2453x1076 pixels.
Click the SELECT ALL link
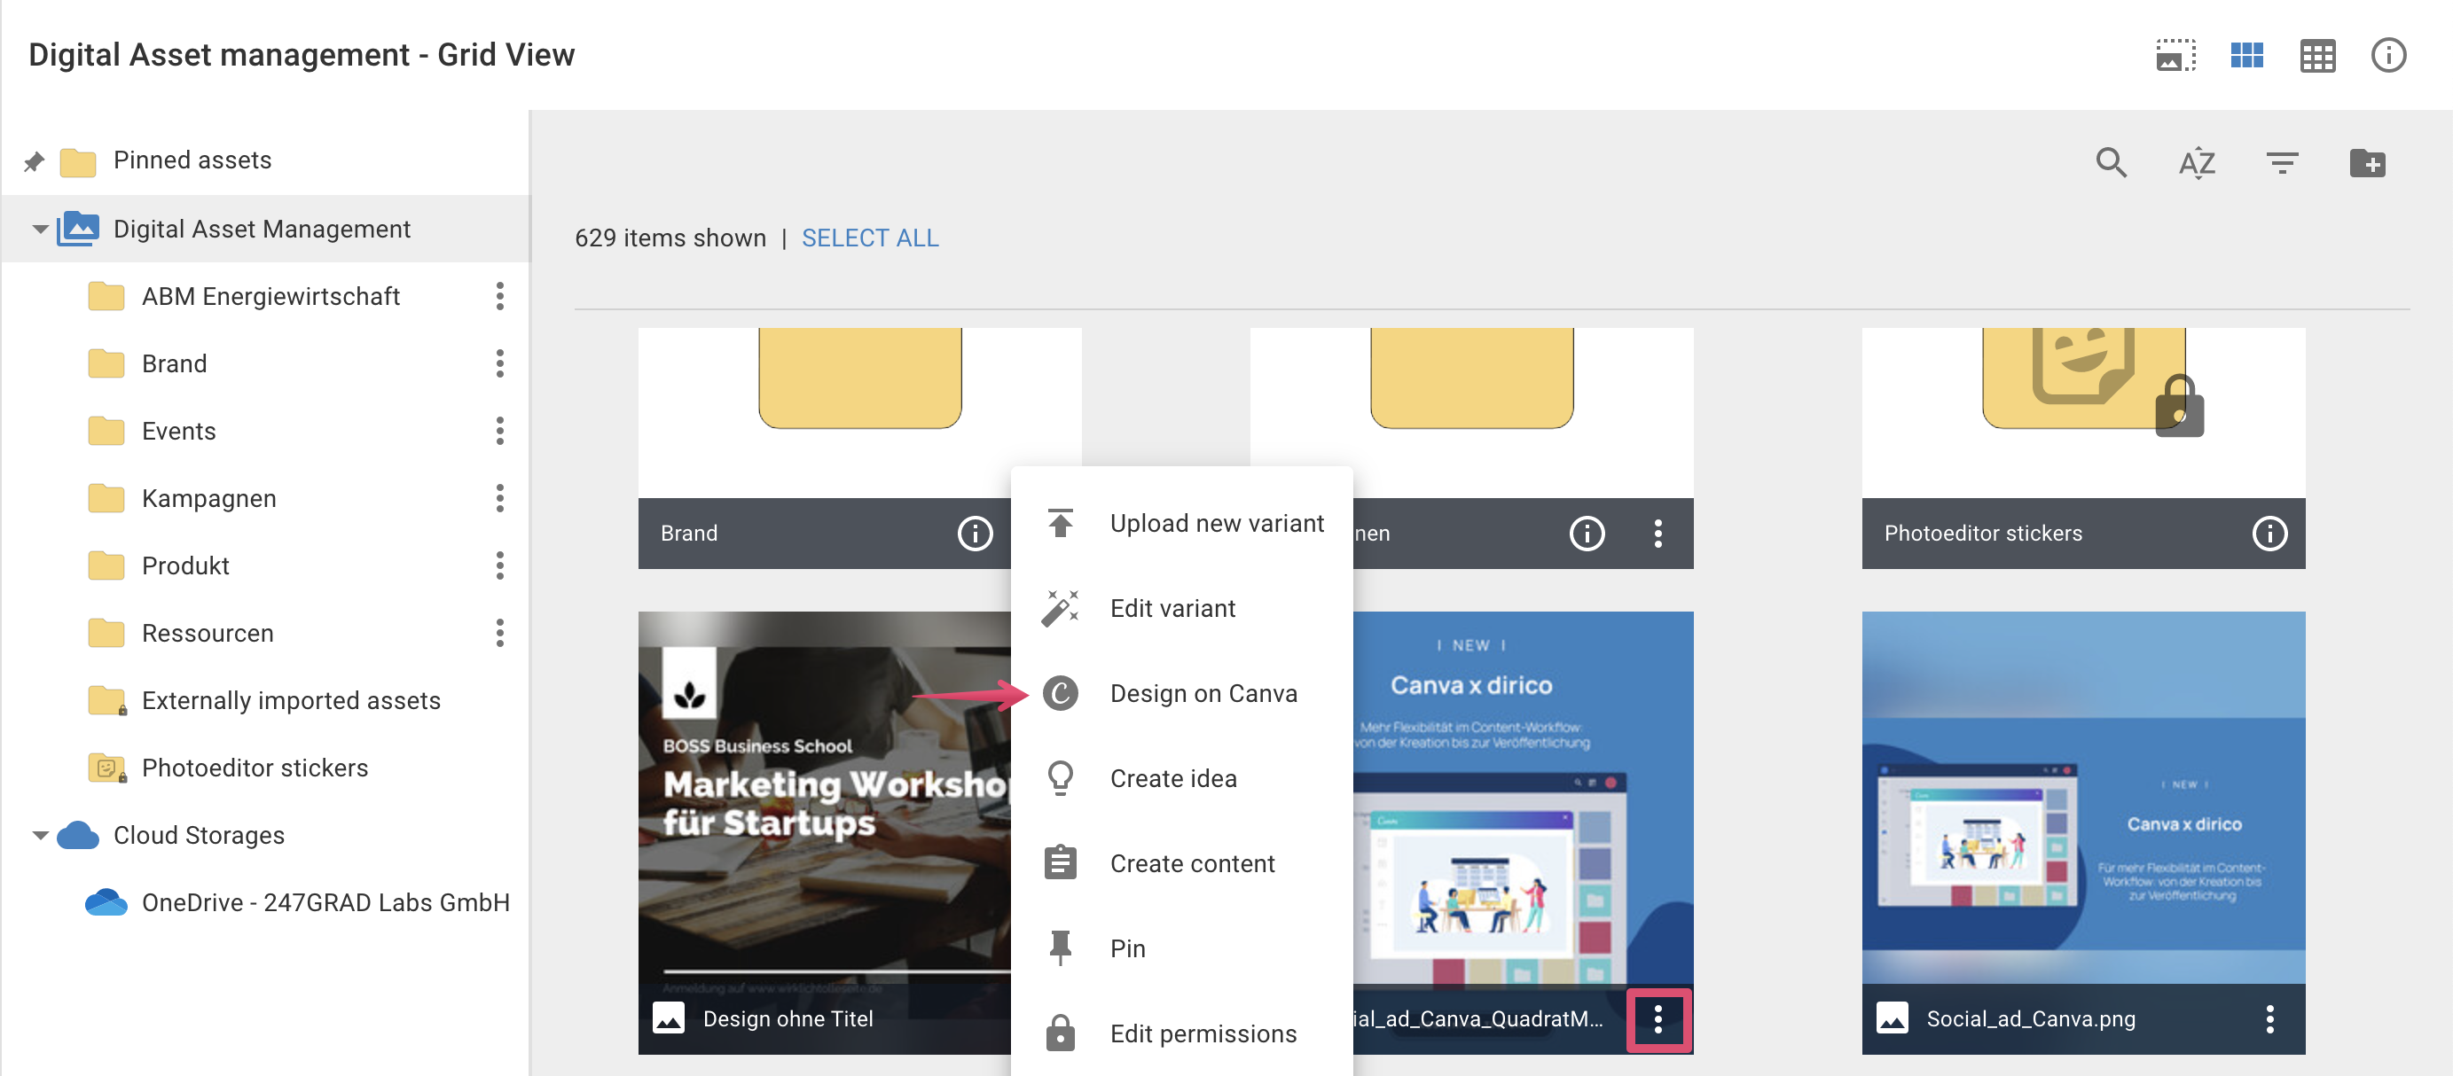click(x=869, y=238)
